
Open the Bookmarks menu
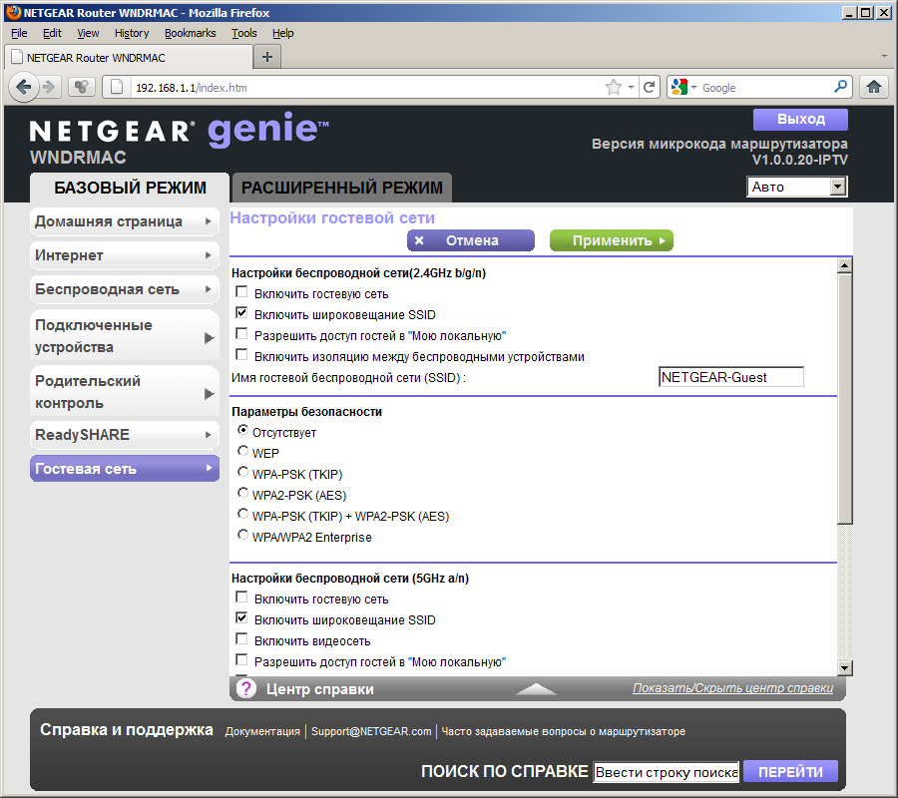point(191,33)
